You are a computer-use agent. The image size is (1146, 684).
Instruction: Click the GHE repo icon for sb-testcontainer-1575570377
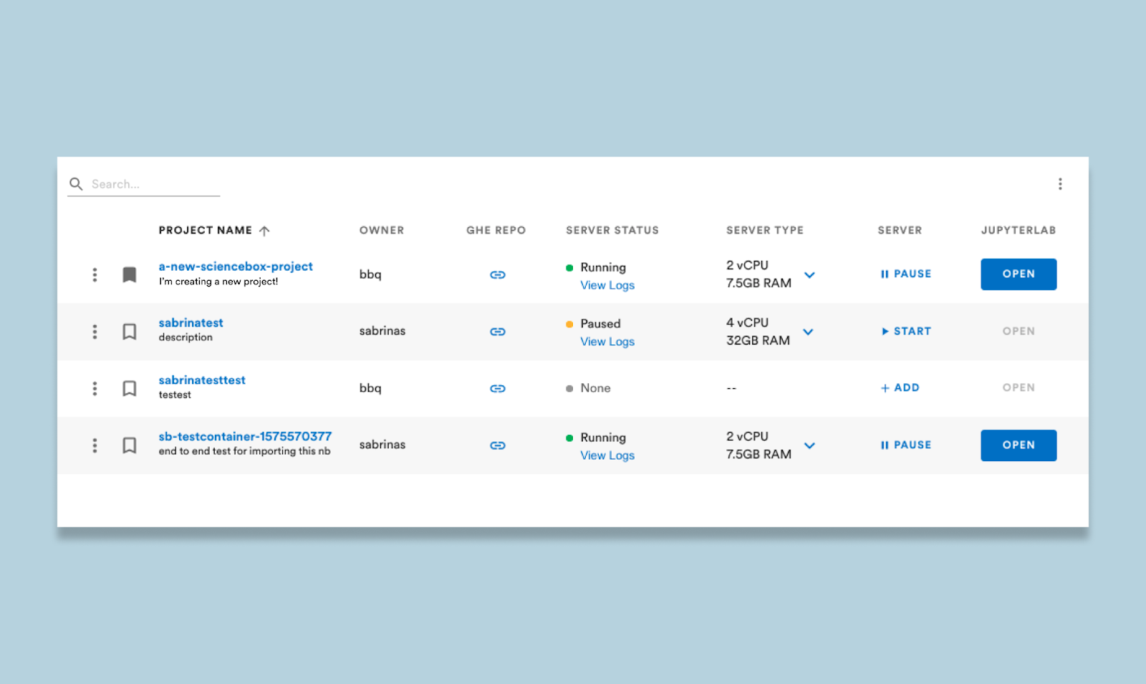point(497,445)
